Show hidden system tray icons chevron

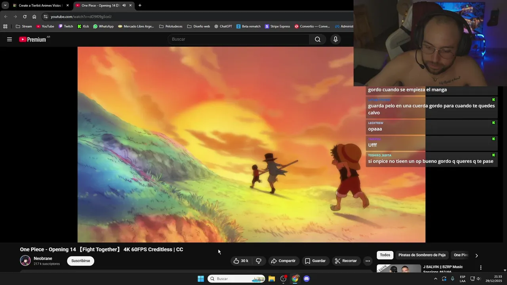pos(436,279)
